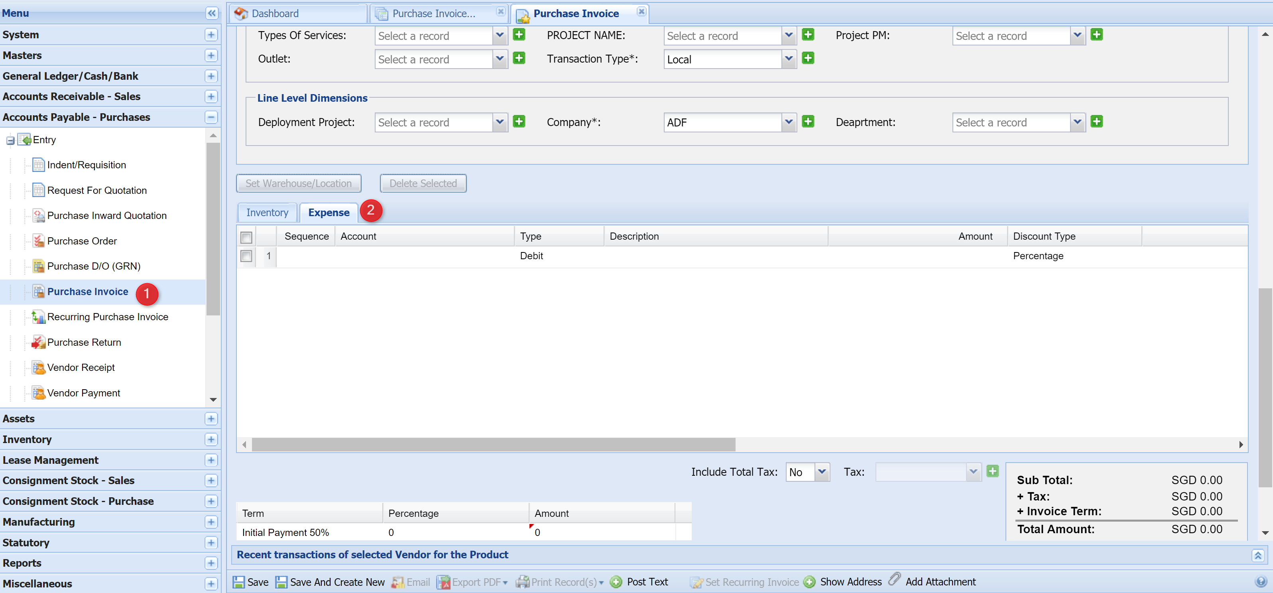
Task: Open Company dropdown showing ADF
Action: (x=789, y=122)
